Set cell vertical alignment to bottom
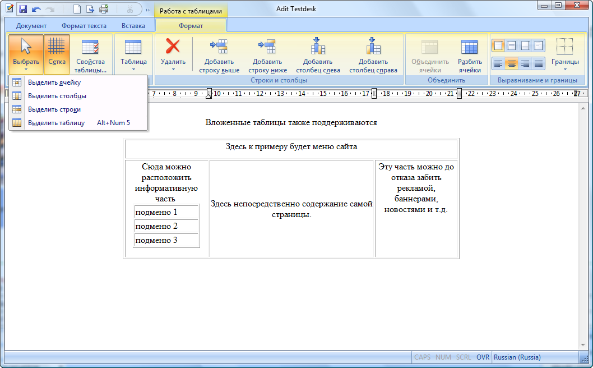Image resolution: width=593 pixels, height=368 pixels. pyautogui.click(x=525, y=46)
